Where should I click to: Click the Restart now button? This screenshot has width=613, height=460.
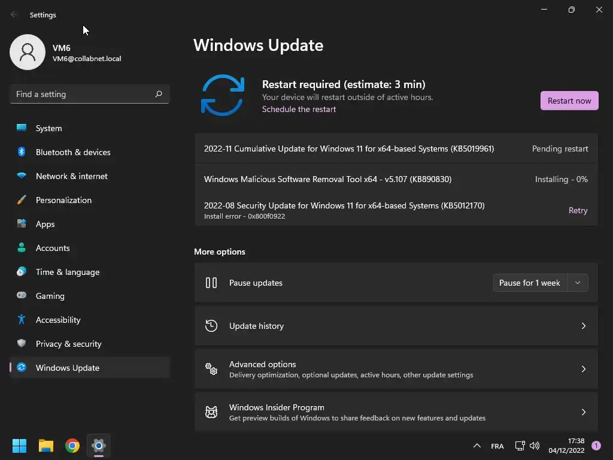[569, 101]
